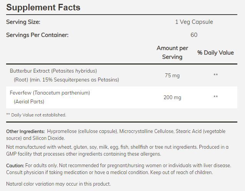245x191 pixels.
Task: Click the Servings Per Container label
Action: tap(37, 35)
